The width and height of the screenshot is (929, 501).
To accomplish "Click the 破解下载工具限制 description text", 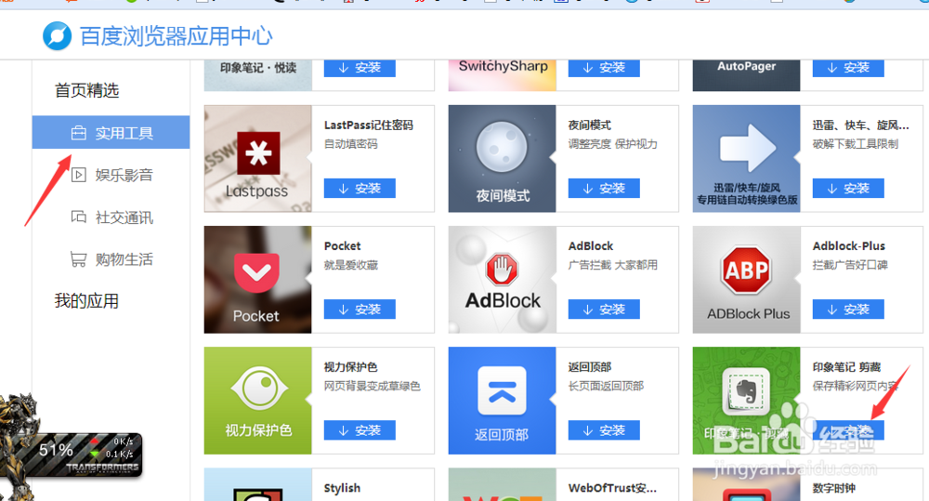I will click(x=856, y=144).
